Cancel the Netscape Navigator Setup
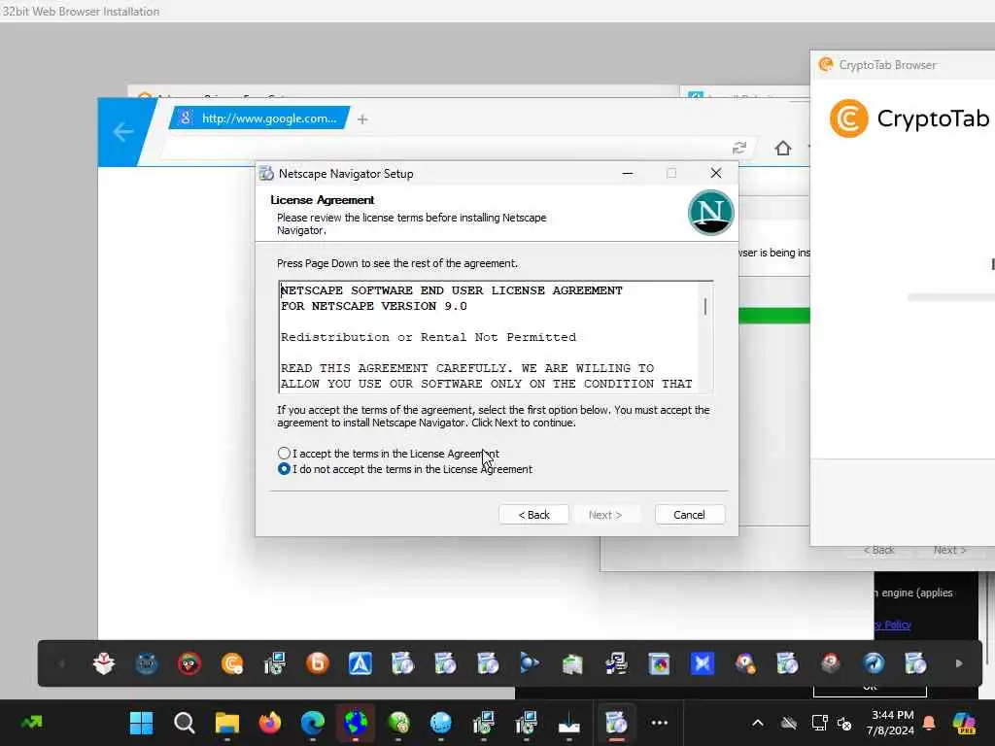Screen dimensions: 995x746 tap(689, 515)
